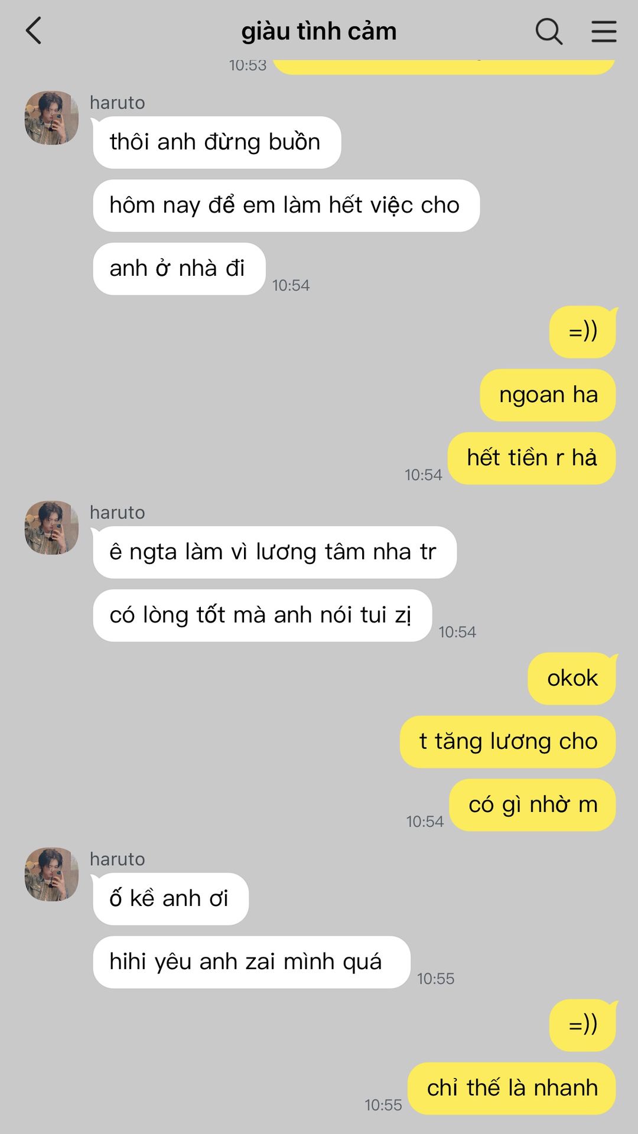Tap message 'ê ngta làm vì lương tâm nha tr'

pos(275,552)
